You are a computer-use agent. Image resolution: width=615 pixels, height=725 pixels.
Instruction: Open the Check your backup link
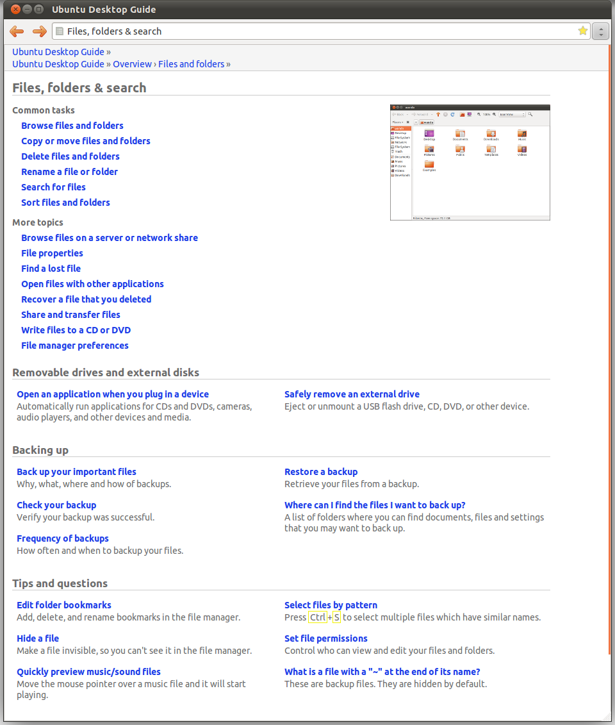point(56,505)
